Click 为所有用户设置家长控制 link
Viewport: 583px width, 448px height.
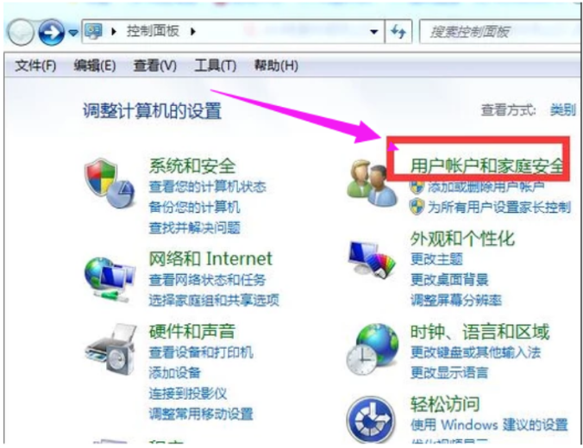tap(499, 207)
